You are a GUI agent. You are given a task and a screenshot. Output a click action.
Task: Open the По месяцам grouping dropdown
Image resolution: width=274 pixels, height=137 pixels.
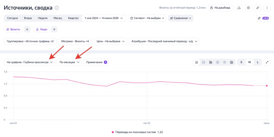(x=69, y=62)
